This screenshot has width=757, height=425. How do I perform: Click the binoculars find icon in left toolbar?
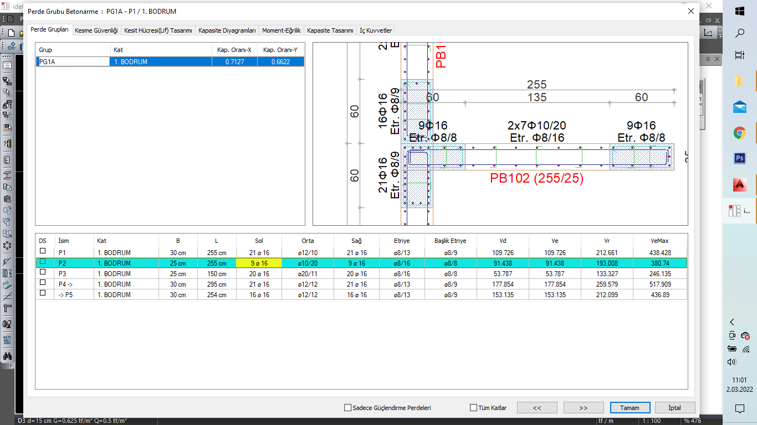[x=7, y=356]
